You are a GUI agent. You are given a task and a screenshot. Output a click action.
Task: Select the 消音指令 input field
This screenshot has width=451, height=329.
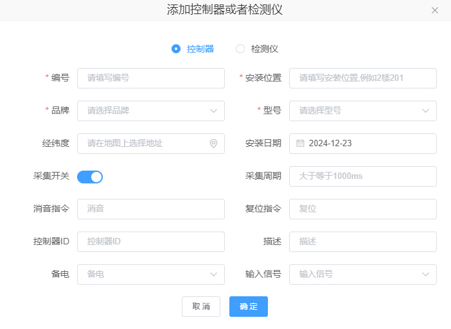pyautogui.click(x=150, y=209)
